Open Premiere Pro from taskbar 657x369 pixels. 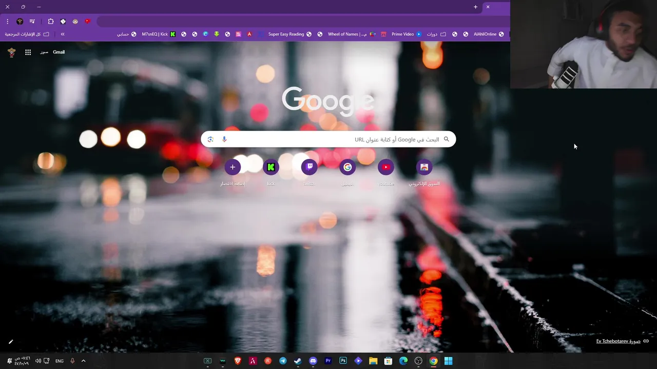[x=328, y=361]
